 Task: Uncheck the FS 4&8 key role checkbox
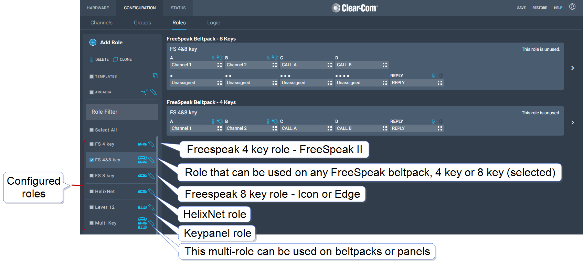tap(92, 160)
